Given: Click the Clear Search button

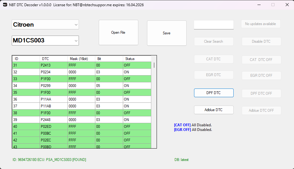Looking at the screenshot, I should point(214,41).
